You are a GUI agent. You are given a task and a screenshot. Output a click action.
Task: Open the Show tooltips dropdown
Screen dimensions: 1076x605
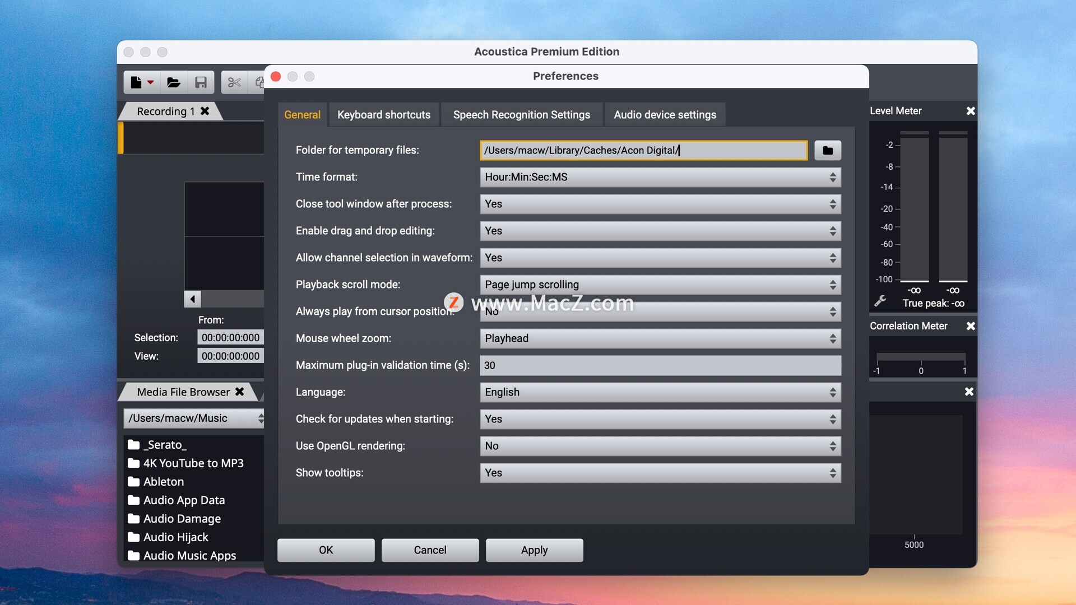point(660,473)
